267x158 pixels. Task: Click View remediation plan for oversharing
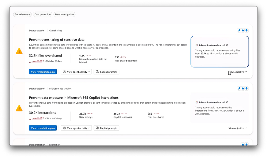point(43,72)
